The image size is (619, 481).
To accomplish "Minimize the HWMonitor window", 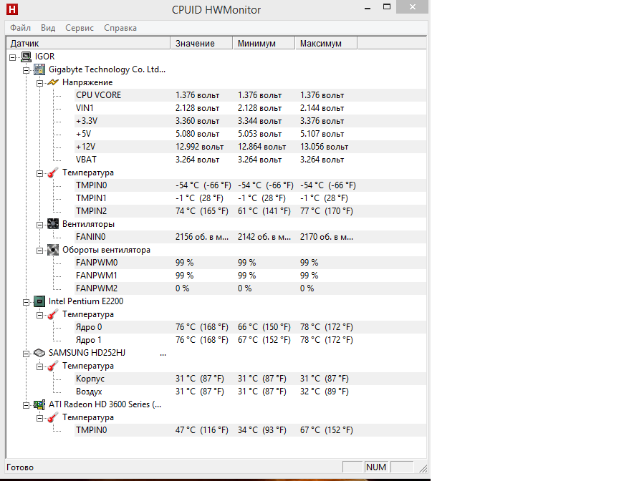I will pyautogui.click(x=368, y=7).
